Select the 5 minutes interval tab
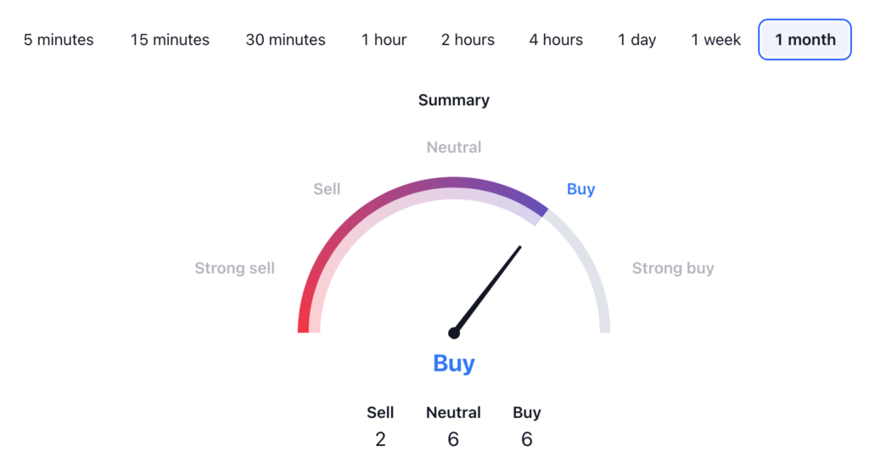869x469 pixels. pos(59,40)
